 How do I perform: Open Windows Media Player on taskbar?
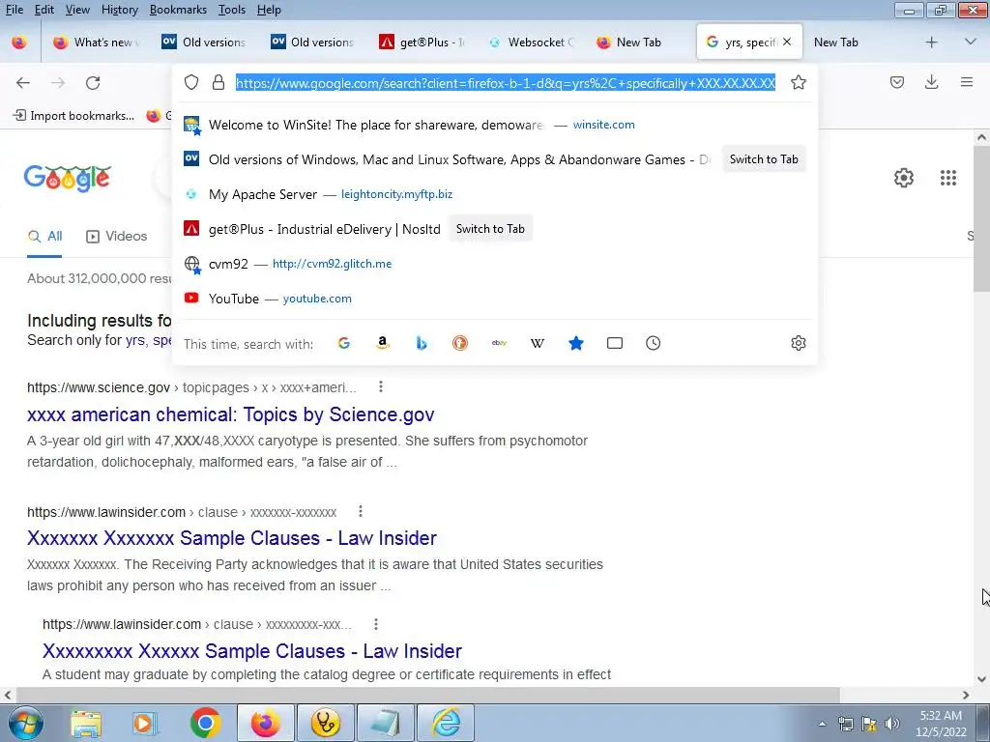coord(145,724)
